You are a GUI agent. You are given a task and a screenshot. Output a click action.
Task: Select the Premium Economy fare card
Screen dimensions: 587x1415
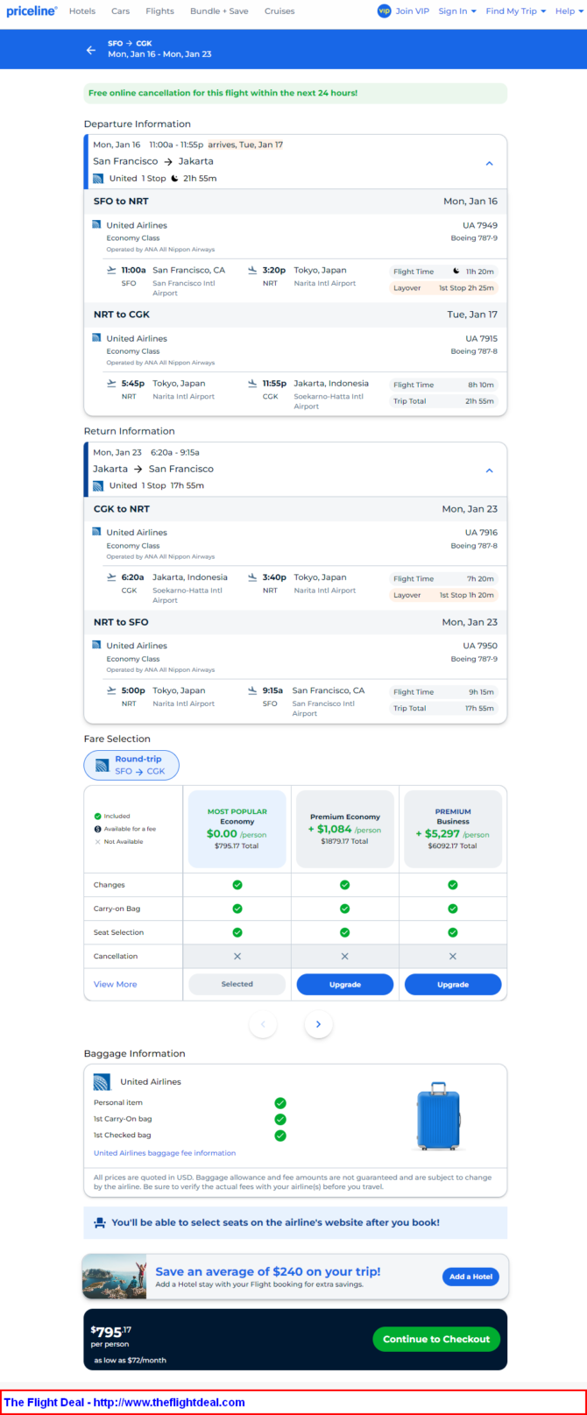(345, 829)
